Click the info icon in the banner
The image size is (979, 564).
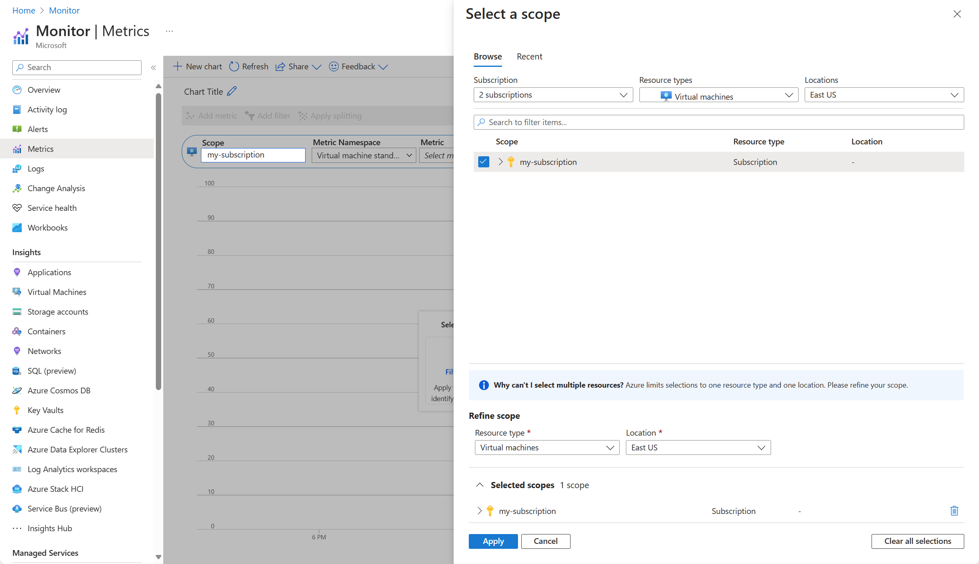(484, 385)
